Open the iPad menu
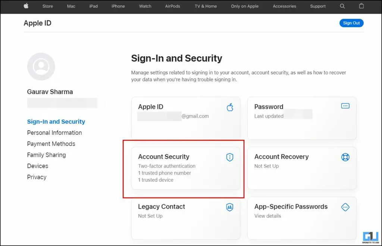This screenshot has height=246, width=382. click(x=94, y=6)
